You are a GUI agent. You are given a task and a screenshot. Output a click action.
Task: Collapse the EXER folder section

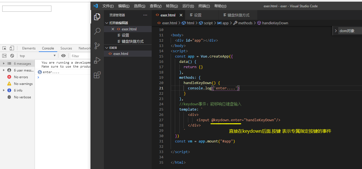(128, 48)
